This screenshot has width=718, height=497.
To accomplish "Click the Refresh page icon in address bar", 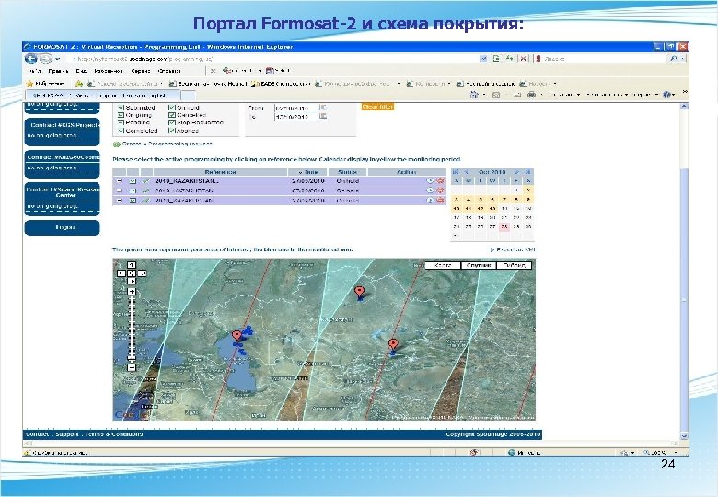I will pyautogui.click(x=509, y=59).
